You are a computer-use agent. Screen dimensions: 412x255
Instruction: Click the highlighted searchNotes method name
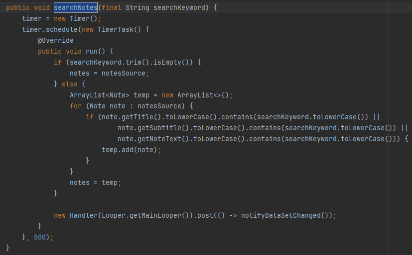click(x=76, y=7)
